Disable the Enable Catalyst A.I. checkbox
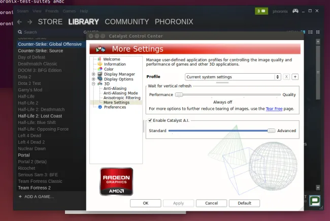Viewport: 330px width, 221px height. point(150,120)
